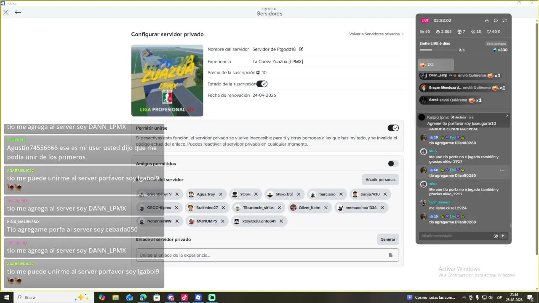Open the Windows Start menu

tap(6, 298)
